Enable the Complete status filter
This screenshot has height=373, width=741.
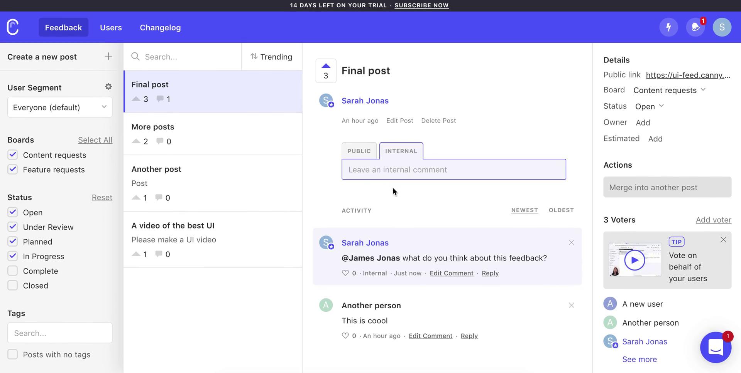(x=12, y=271)
